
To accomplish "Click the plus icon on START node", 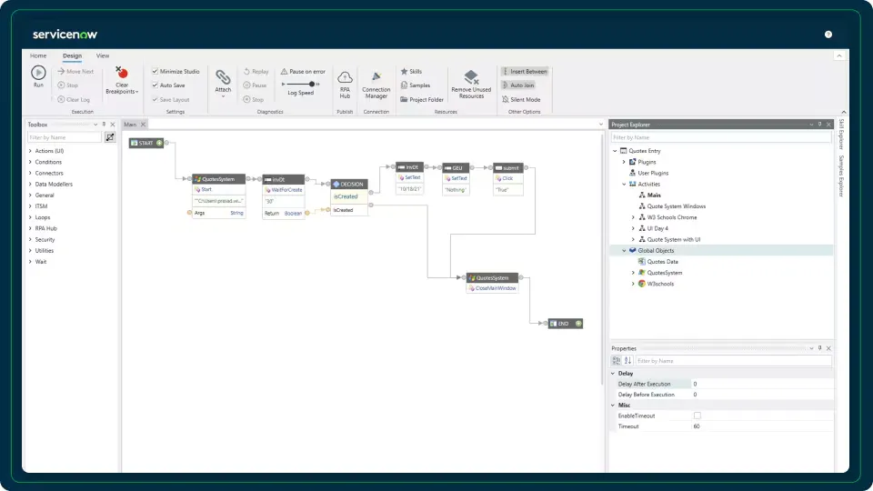I will 159,143.
